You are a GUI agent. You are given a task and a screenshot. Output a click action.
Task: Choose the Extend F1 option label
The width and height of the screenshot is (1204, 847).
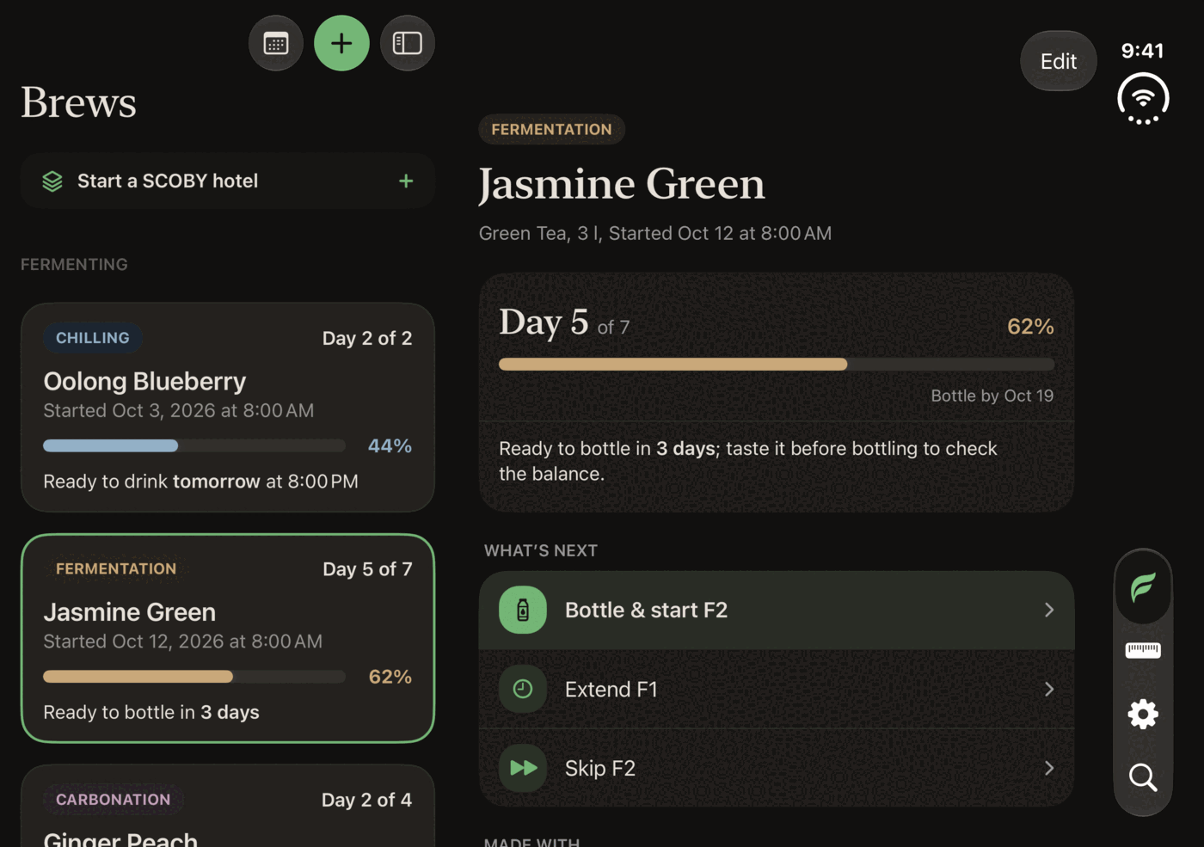tap(611, 689)
